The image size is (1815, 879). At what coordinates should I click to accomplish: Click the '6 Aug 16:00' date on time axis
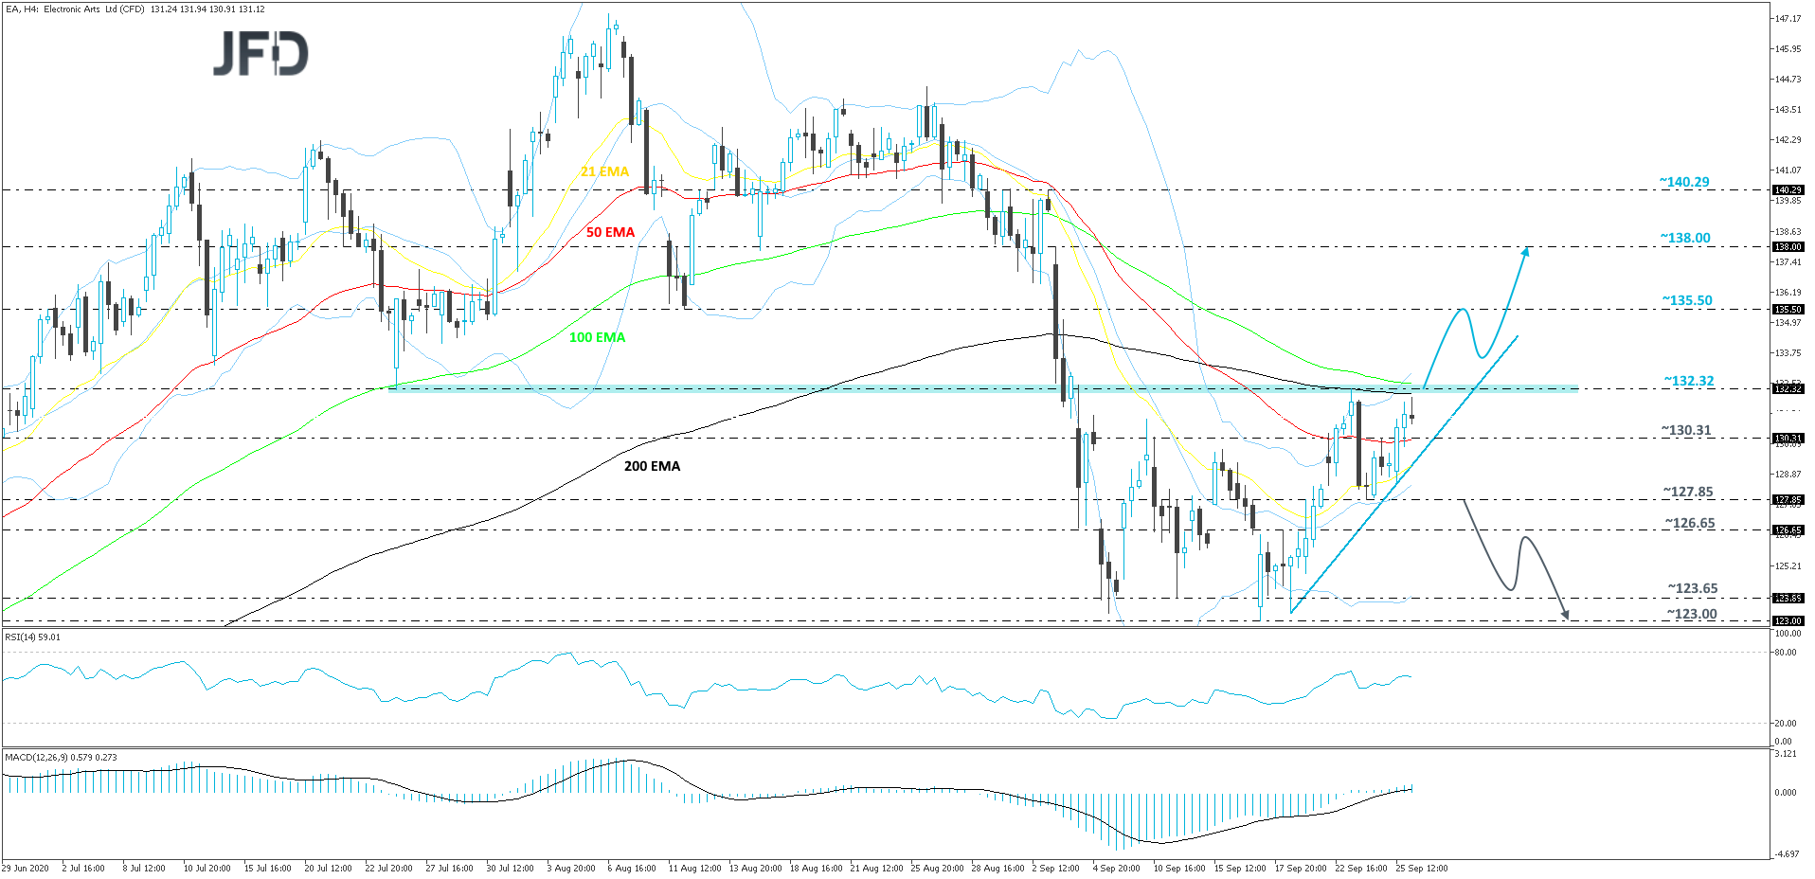pos(632,868)
